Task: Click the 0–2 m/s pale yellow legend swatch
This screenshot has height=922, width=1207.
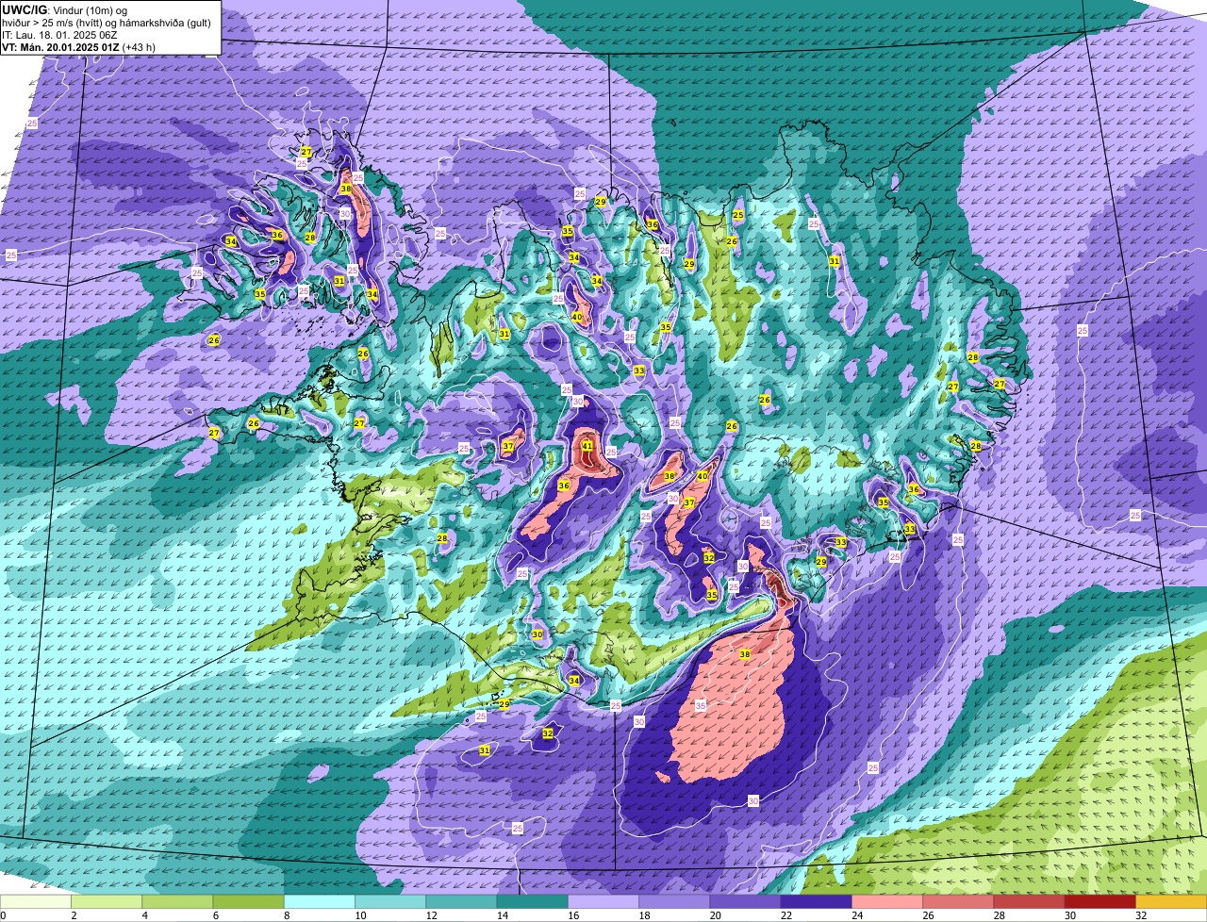Action: click(36, 902)
